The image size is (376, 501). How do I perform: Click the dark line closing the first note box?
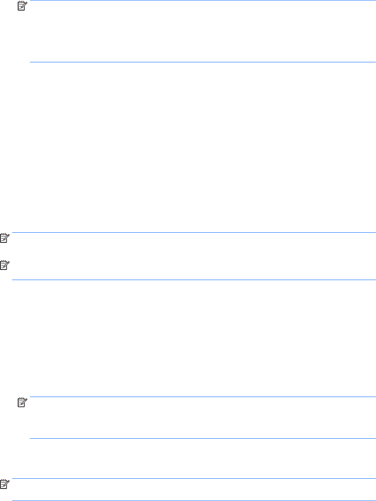click(202, 62)
